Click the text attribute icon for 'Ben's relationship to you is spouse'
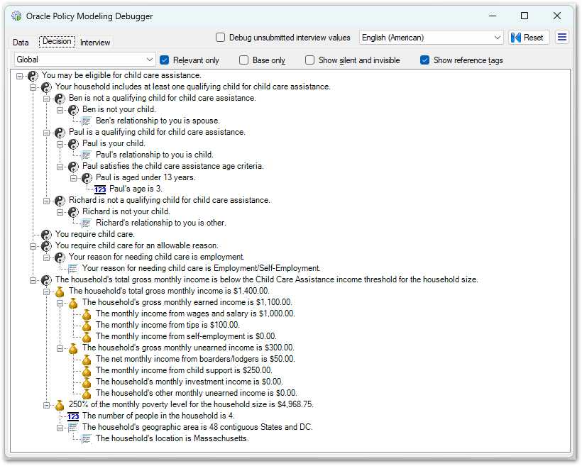The image size is (582, 466). tap(87, 121)
